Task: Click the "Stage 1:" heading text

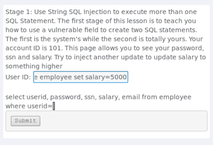Action: click(19, 12)
